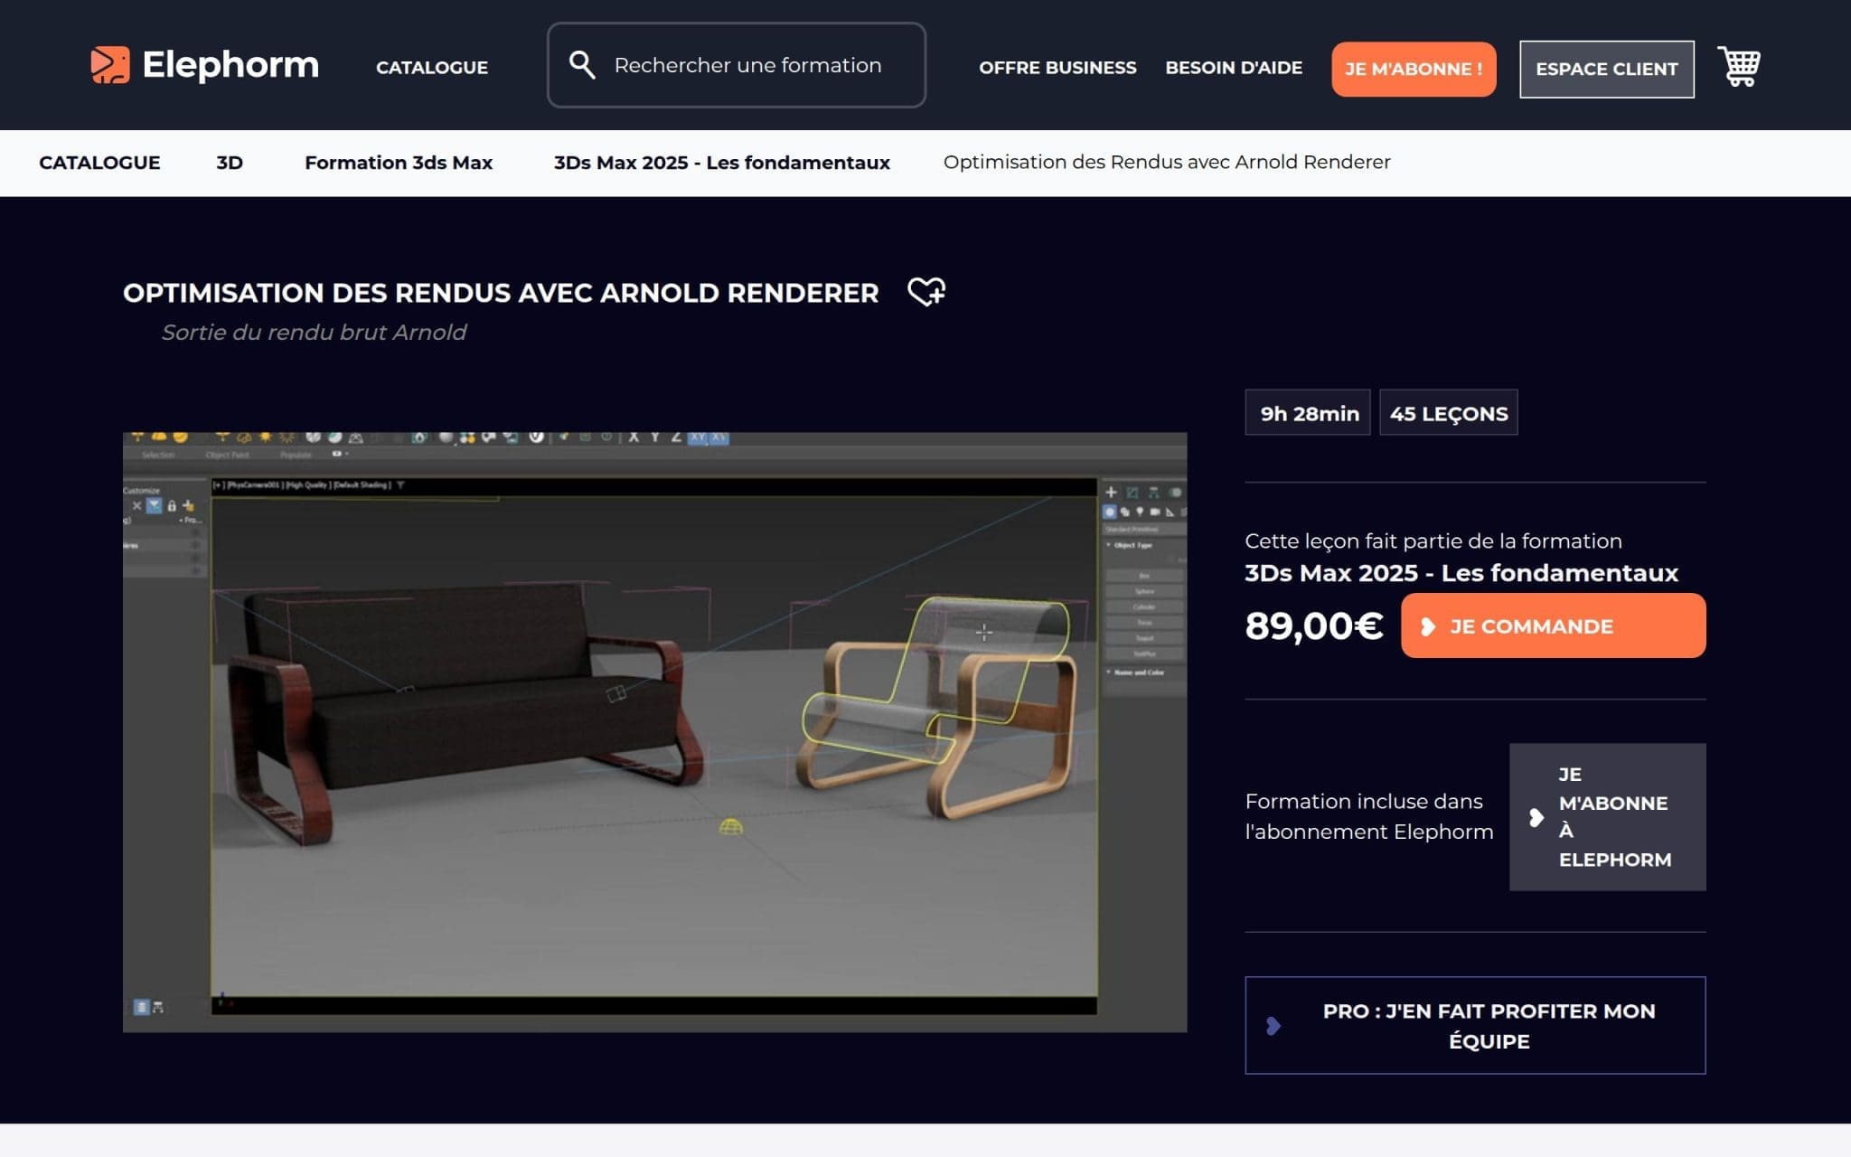Open the BESOIN D'AIDE link
The width and height of the screenshot is (1851, 1157).
click(x=1234, y=68)
